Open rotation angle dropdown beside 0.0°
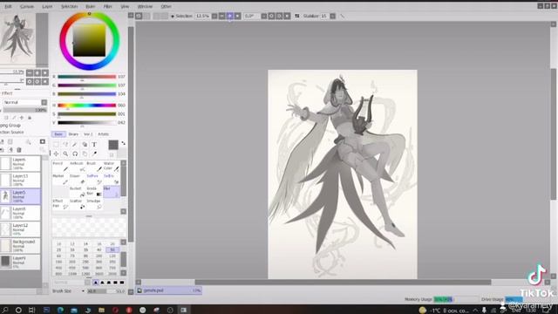This screenshot has width=558, height=314. [x=263, y=16]
